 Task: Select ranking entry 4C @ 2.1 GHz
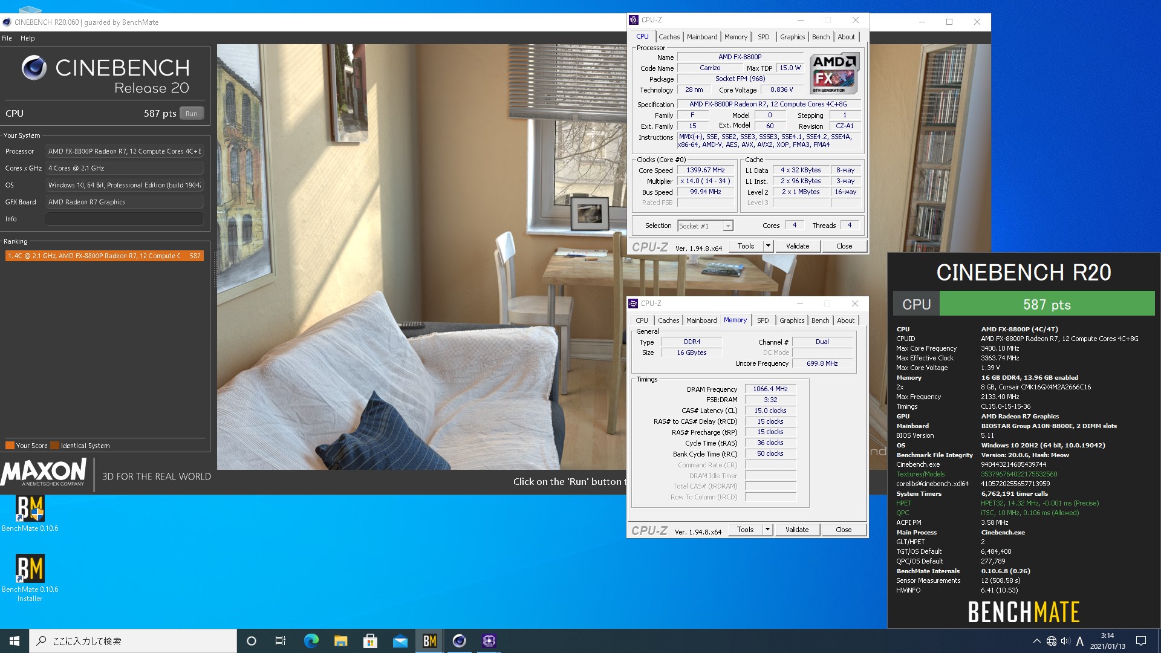(x=104, y=256)
